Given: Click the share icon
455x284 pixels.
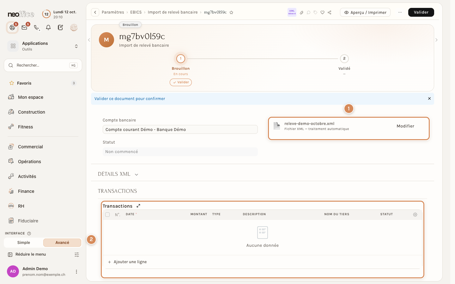Looking at the screenshot, I should tap(330, 13).
